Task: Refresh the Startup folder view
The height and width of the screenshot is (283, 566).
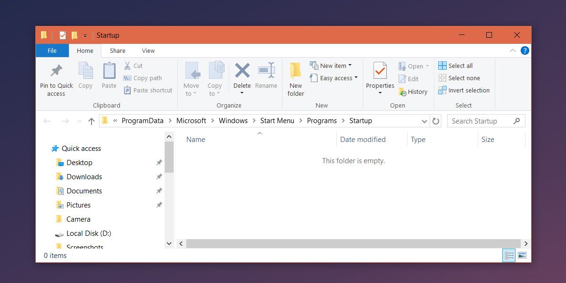Action: (x=436, y=121)
